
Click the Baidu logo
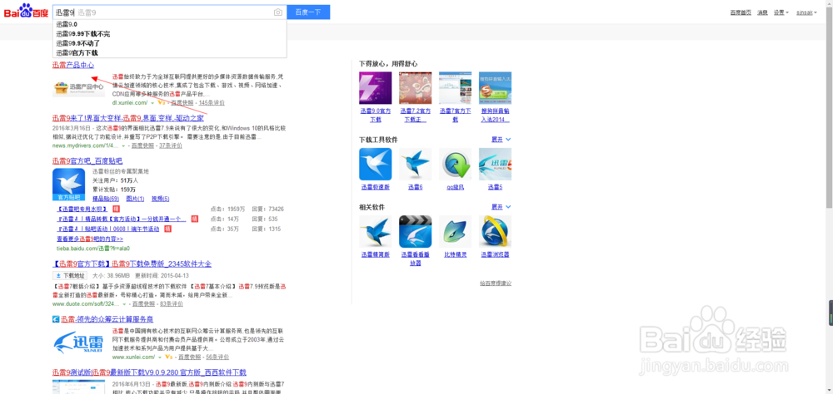pos(26,11)
